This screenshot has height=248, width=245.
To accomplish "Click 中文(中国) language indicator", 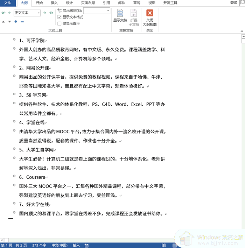I will (59, 245).
